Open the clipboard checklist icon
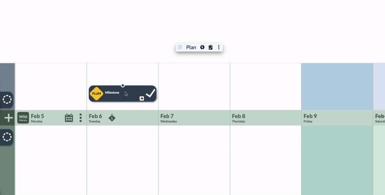Screen dimensions: 385x195 (x=211, y=47)
